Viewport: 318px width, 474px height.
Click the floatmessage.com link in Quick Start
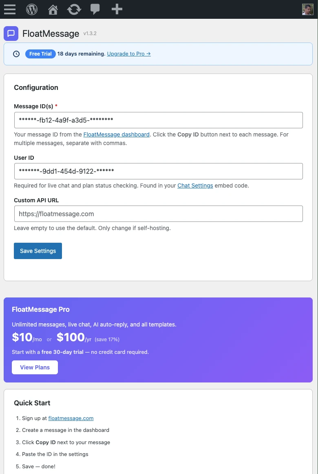click(71, 418)
